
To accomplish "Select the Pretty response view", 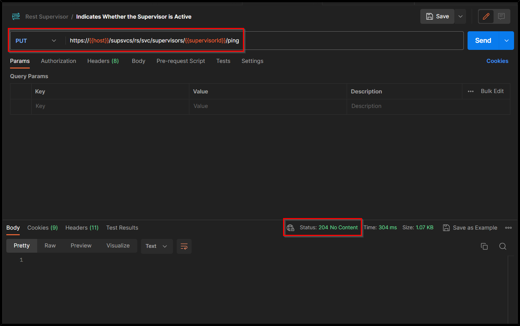I will tap(22, 246).
